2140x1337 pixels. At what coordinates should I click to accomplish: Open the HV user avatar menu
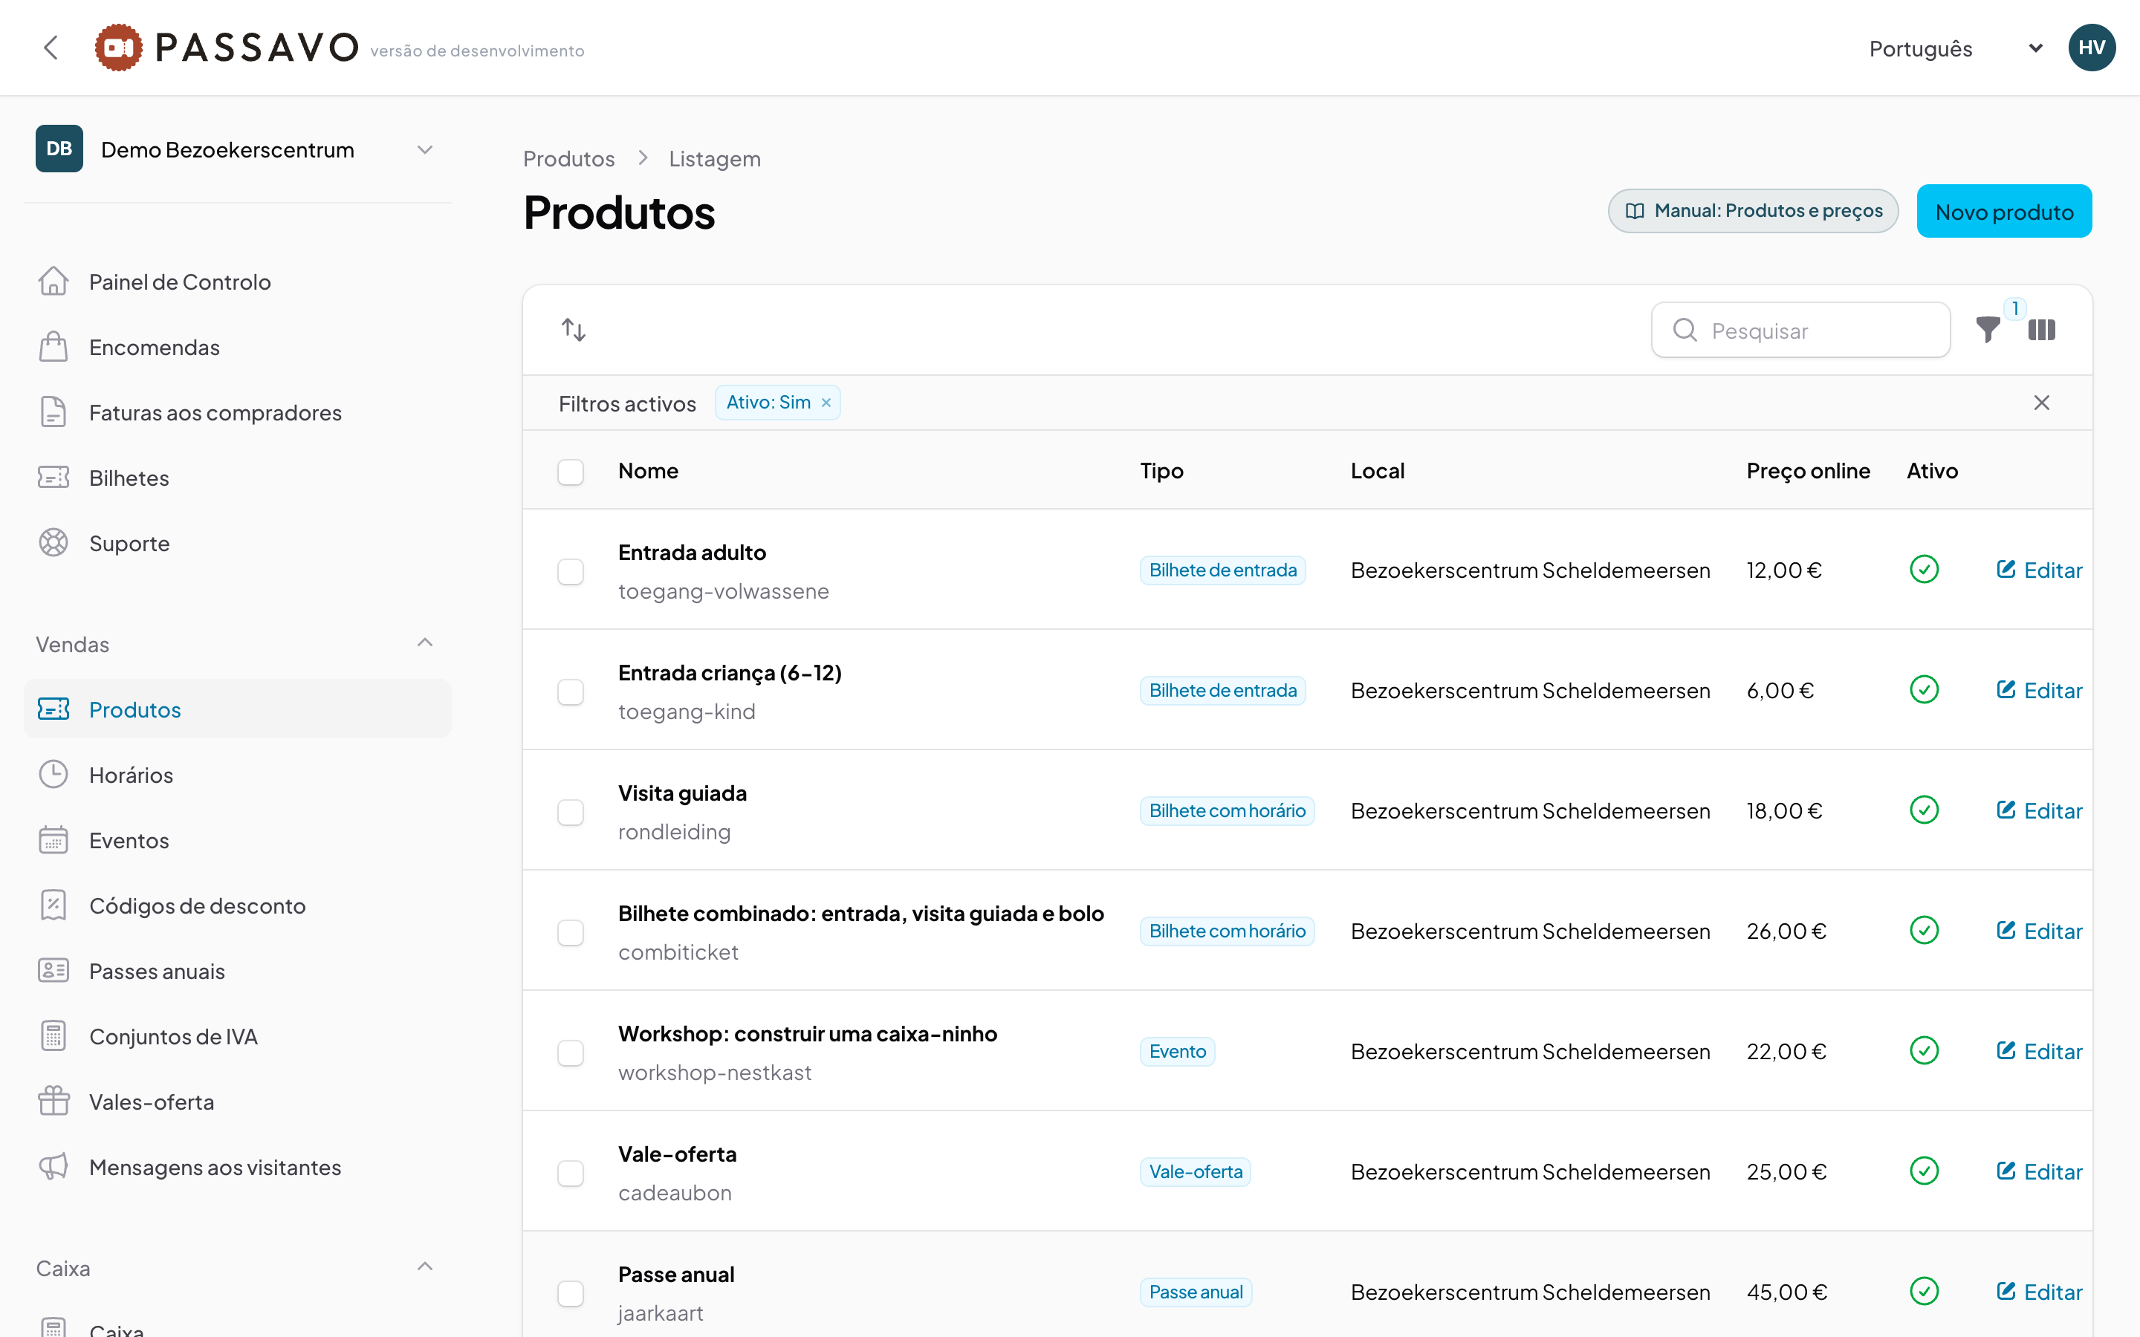pos(2092,48)
